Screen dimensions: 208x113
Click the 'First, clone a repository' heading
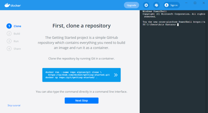(82, 26)
